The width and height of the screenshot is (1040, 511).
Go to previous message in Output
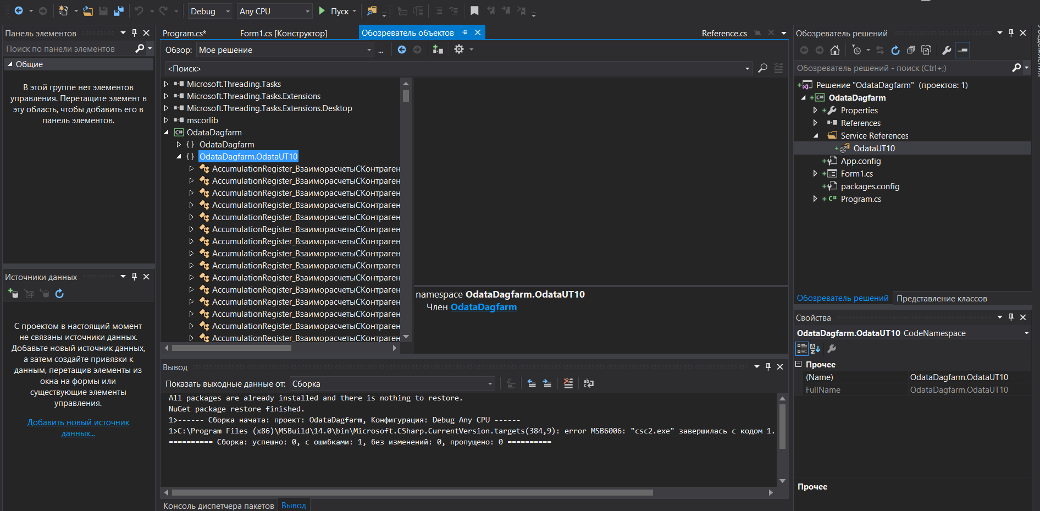click(532, 383)
